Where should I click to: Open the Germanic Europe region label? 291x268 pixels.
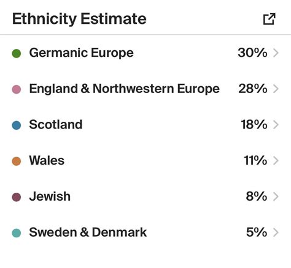click(x=82, y=53)
